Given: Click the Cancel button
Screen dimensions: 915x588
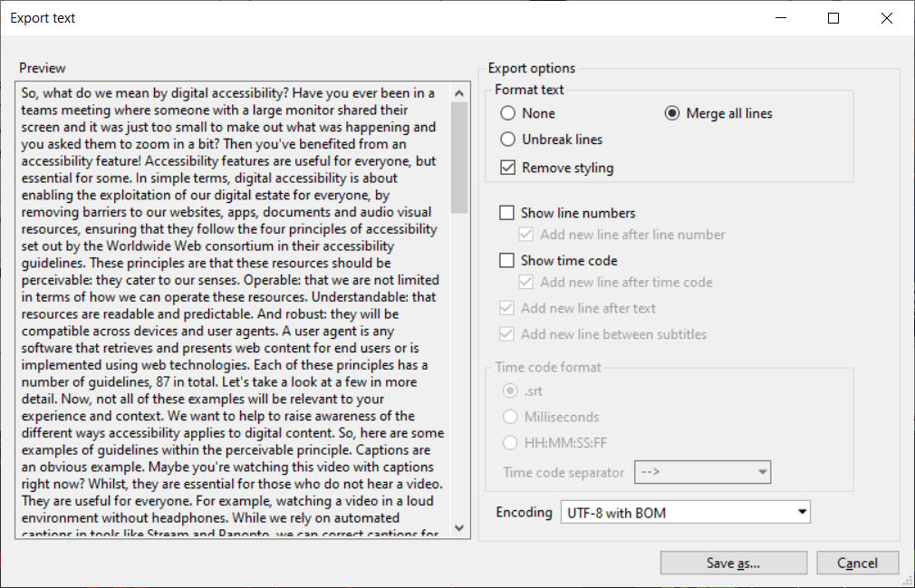Looking at the screenshot, I should pyautogui.click(x=857, y=563).
